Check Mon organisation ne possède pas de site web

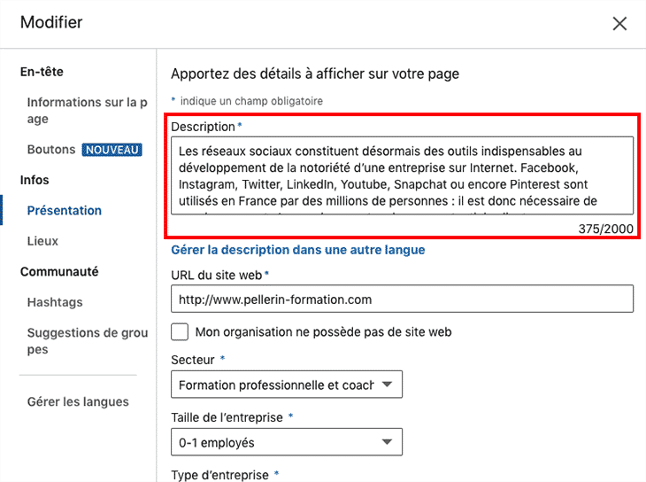[x=180, y=331]
